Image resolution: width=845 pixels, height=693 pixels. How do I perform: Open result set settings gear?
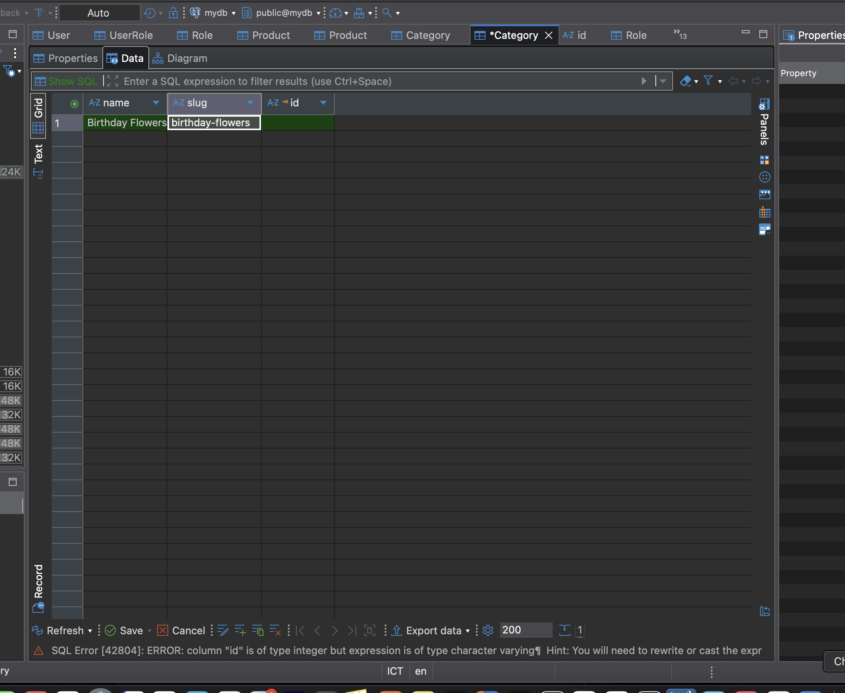pyautogui.click(x=488, y=630)
